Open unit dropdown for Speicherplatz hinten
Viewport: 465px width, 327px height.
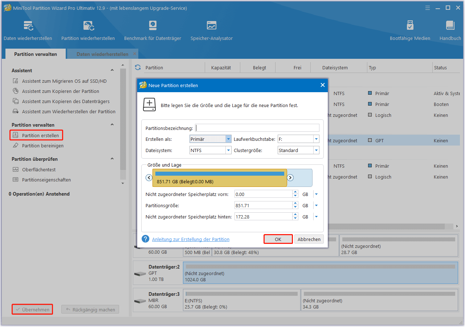[316, 217]
